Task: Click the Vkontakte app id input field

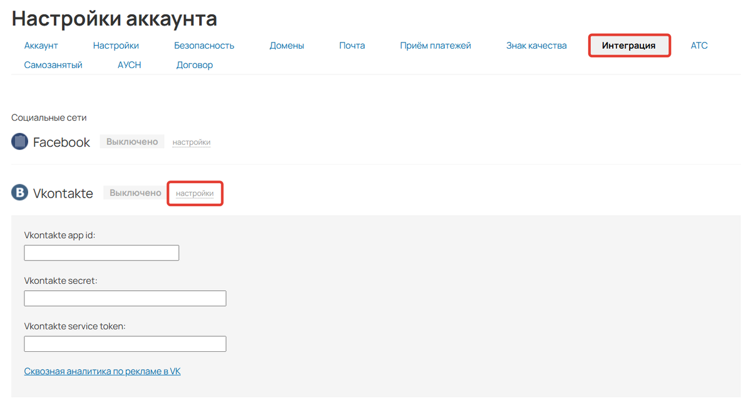Action: 101,252
